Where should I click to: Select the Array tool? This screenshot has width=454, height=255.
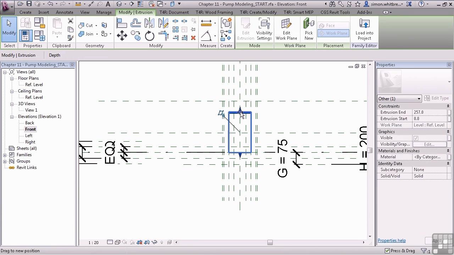point(176,29)
